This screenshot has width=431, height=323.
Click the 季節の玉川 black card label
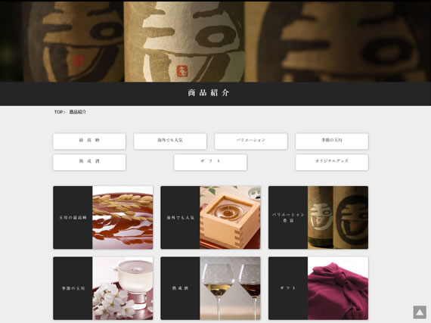73,288
